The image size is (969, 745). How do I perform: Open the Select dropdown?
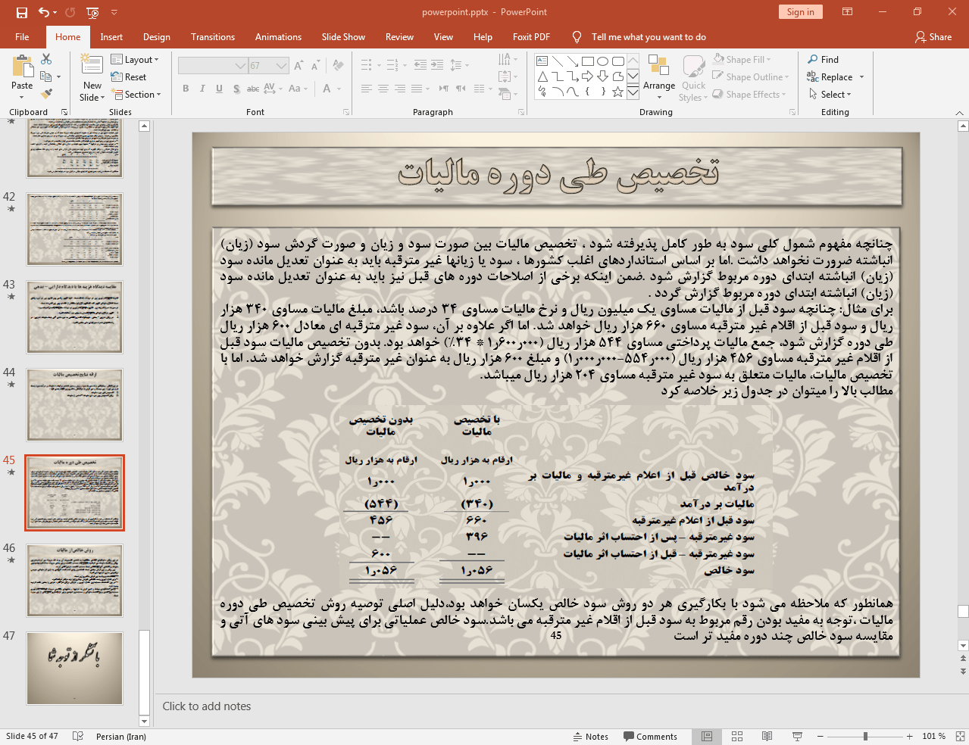click(x=830, y=95)
